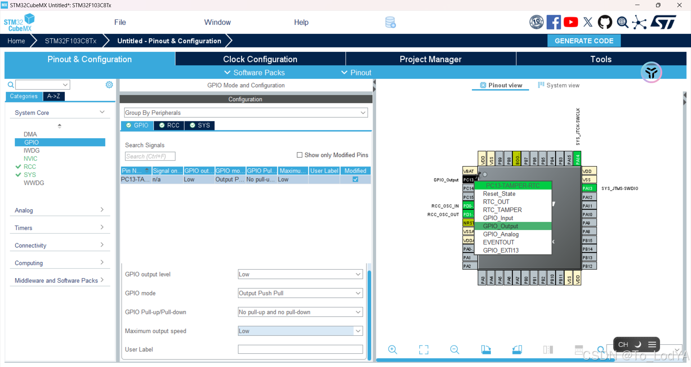691x367 pixels.
Task: Select pin PA13 on the chip
Action: pos(589,188)
